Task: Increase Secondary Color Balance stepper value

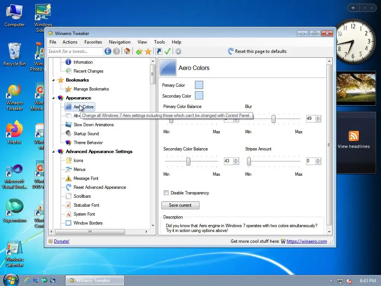Action: [x=236, y=159]
